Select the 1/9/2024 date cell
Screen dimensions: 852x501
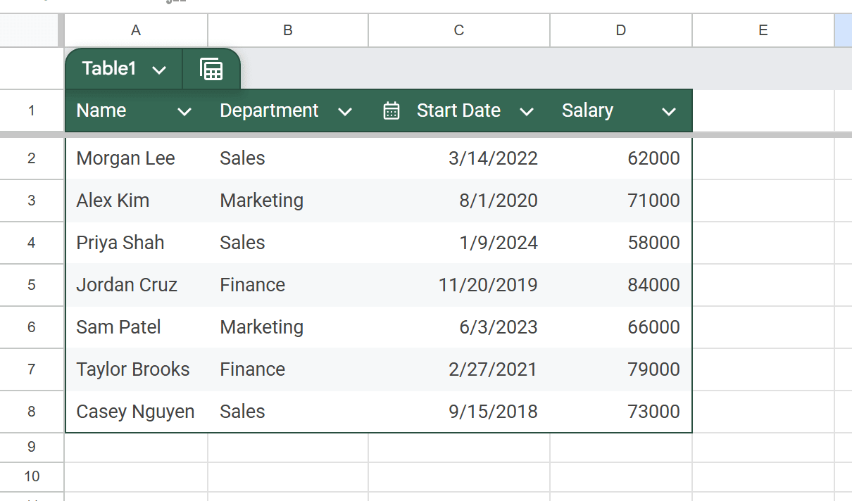[459, 243]
